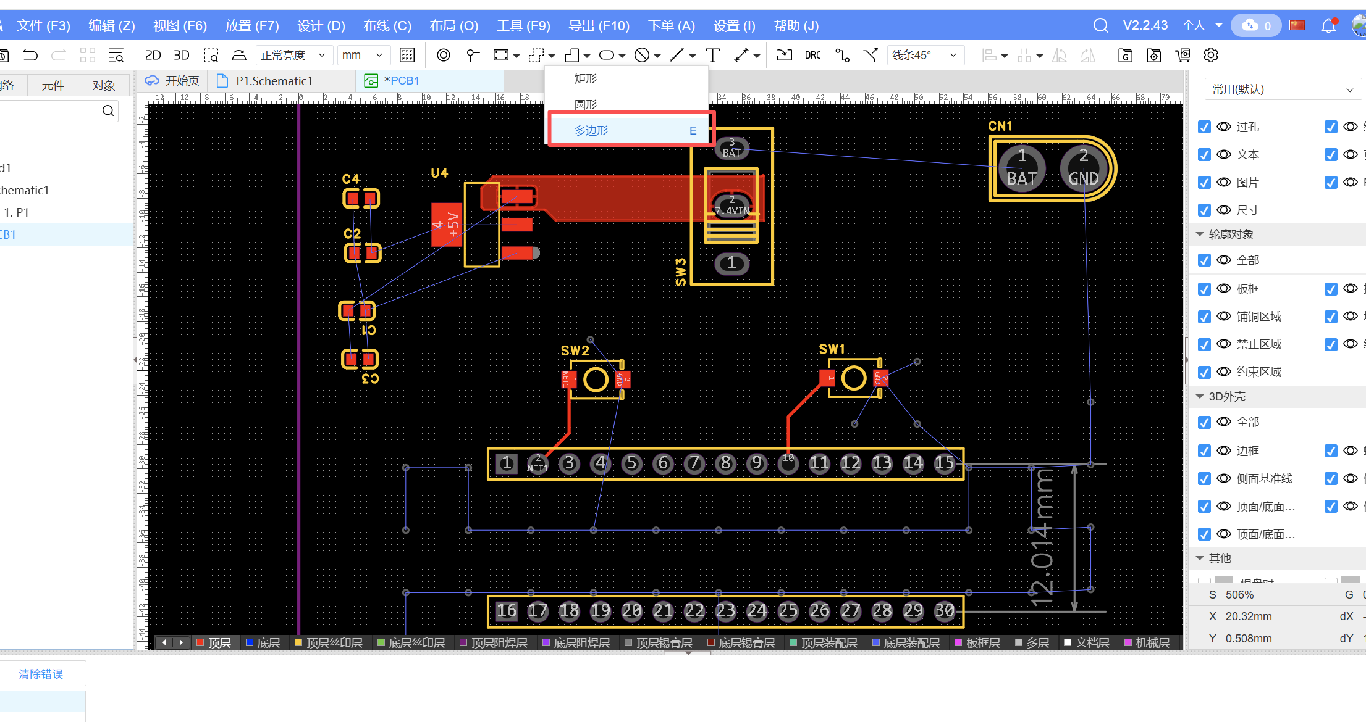1366x722 pixels.
Task: Click the Gerber export folder icon
Action: click(x=1125, y=56)
